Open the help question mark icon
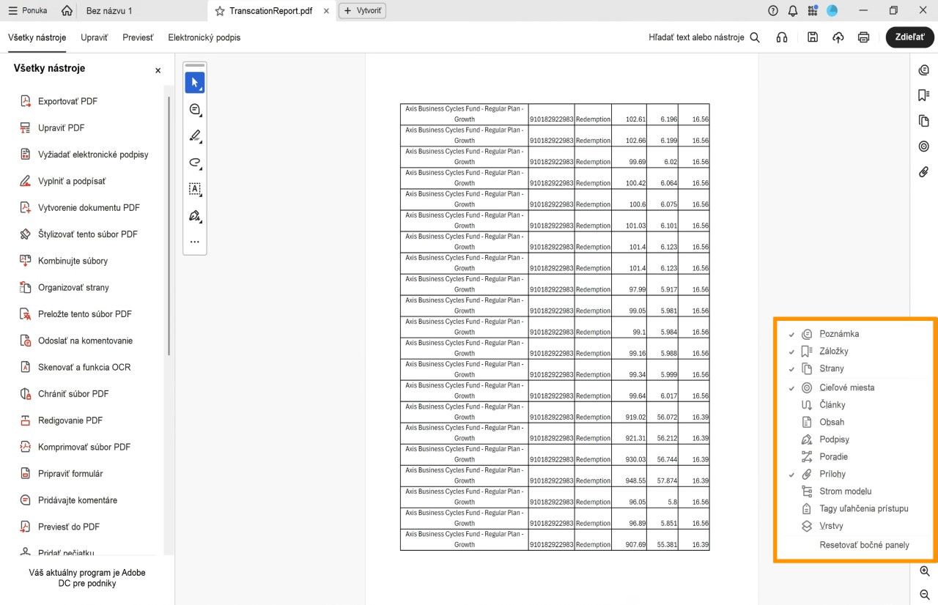The height and width of the screenshot is (605, 938). [773, 11]
